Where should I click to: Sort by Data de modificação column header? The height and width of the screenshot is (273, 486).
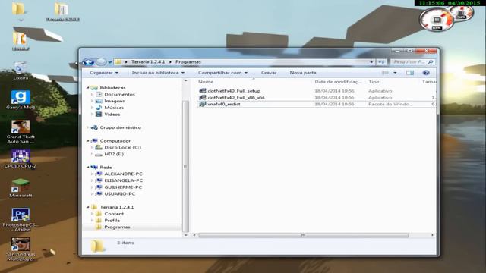pyautogui.click(x=338, y=82)
